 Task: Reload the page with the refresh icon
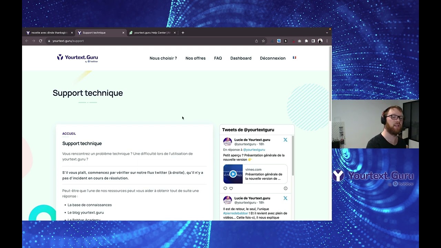point(40,41)
